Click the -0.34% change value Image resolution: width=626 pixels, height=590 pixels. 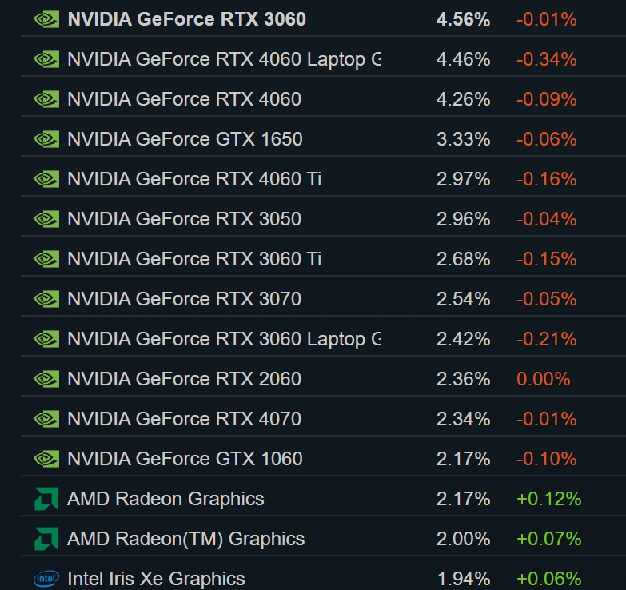pos(546,59)
